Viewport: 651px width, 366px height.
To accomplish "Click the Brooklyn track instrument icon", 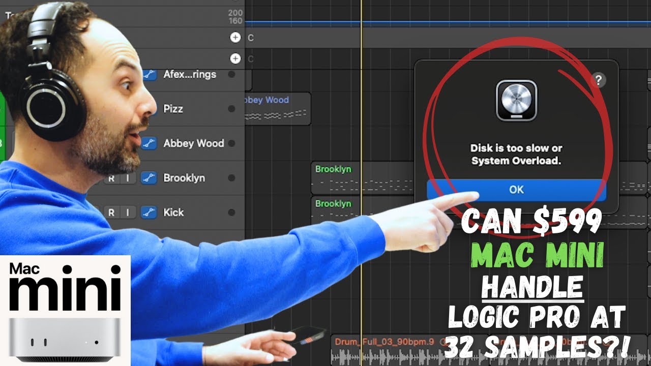I will point(148,178).
